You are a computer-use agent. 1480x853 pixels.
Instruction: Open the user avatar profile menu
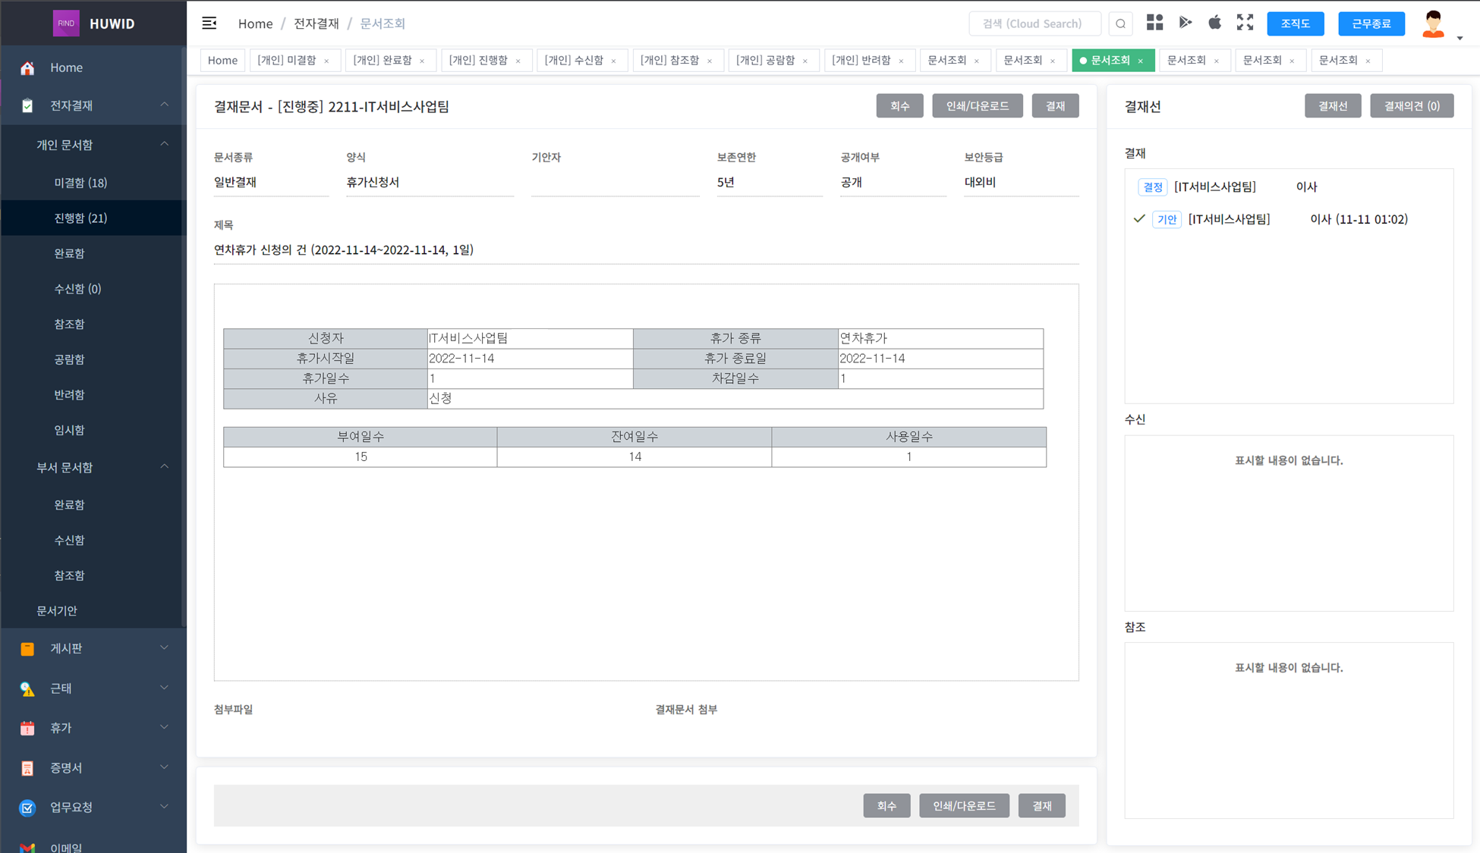1433,24
